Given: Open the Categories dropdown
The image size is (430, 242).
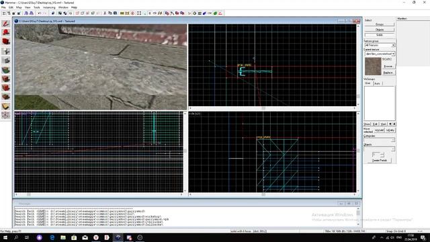Looking at the screenshot, I should (379, 140).
